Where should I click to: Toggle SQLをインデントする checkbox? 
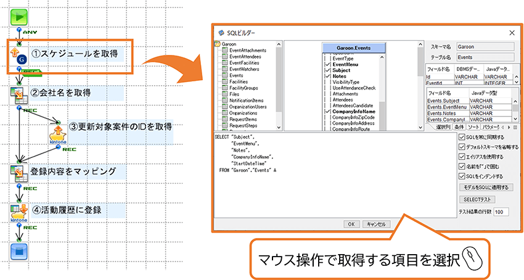[462, 176]
